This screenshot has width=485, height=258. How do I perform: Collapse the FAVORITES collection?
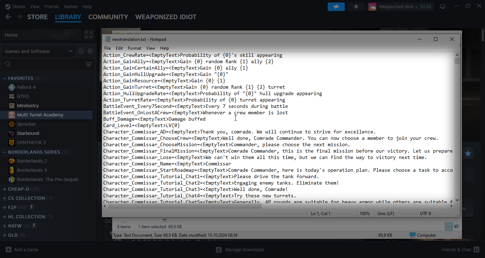(x=5, y=78)
